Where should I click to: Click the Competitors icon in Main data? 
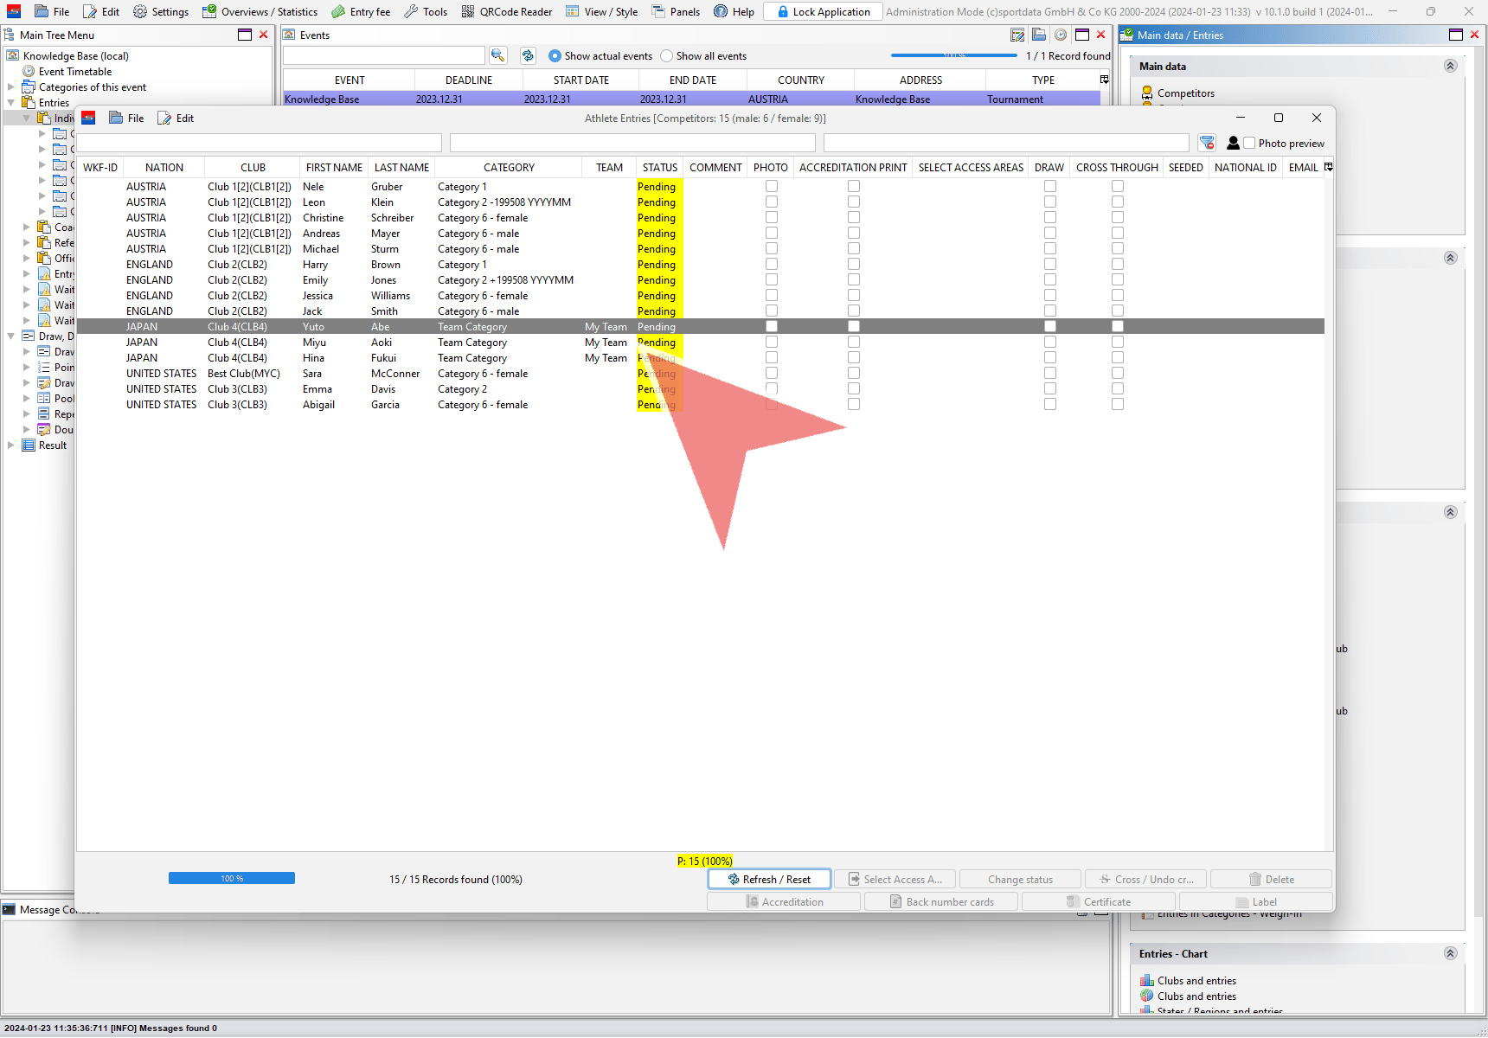click(1147, 93)
